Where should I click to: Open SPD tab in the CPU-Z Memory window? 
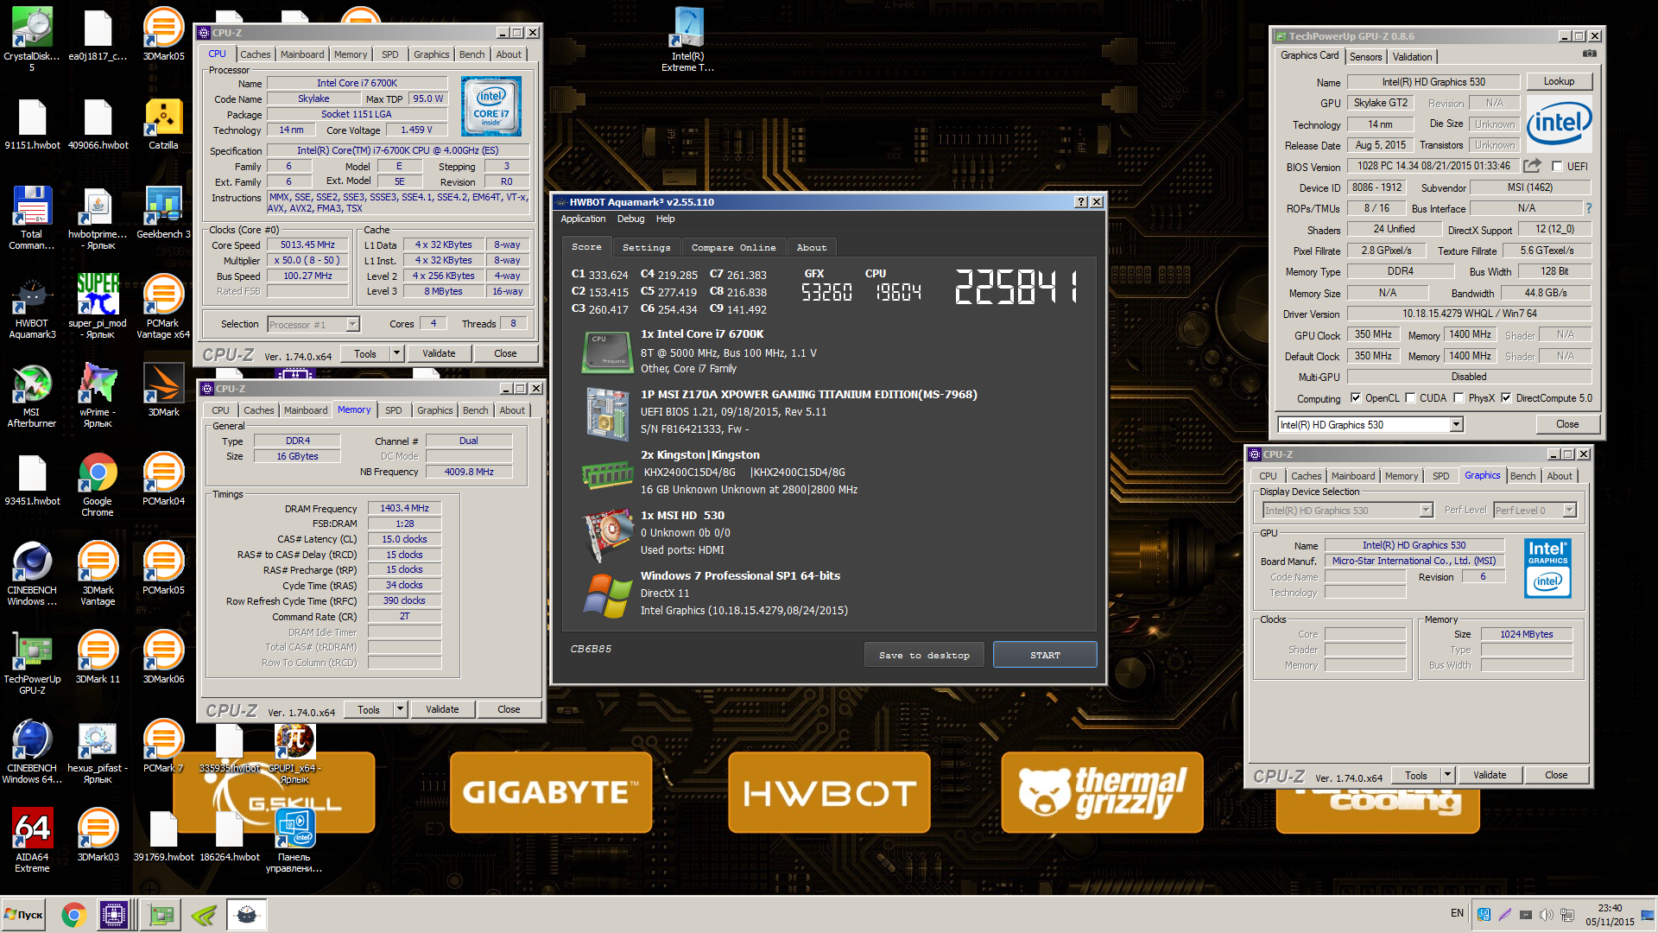[394, 410]
